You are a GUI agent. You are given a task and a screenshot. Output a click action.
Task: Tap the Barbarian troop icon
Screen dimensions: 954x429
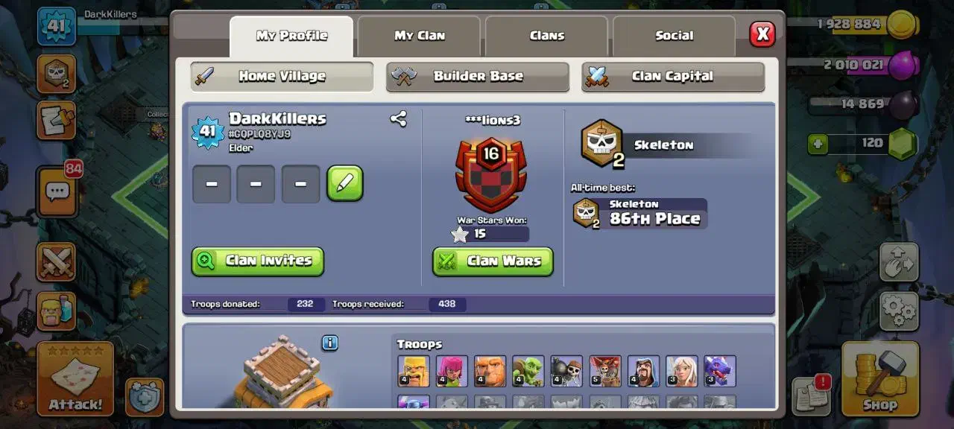(x=414, y=371)
